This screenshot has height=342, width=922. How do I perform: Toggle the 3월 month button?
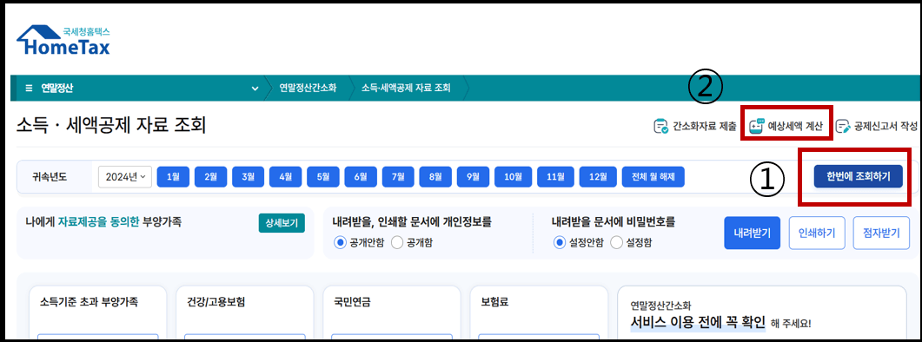click(249, 176)
